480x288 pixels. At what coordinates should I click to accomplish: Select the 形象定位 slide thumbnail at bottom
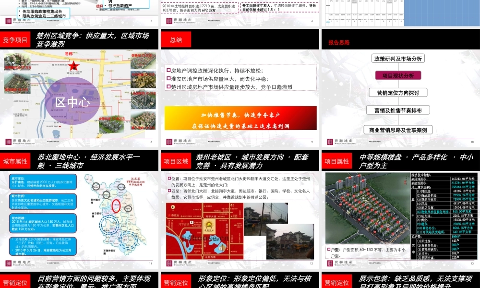click(x=240, y=280)
